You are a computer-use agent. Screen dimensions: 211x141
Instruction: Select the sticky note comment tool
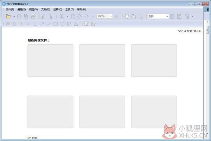point(8,24)
